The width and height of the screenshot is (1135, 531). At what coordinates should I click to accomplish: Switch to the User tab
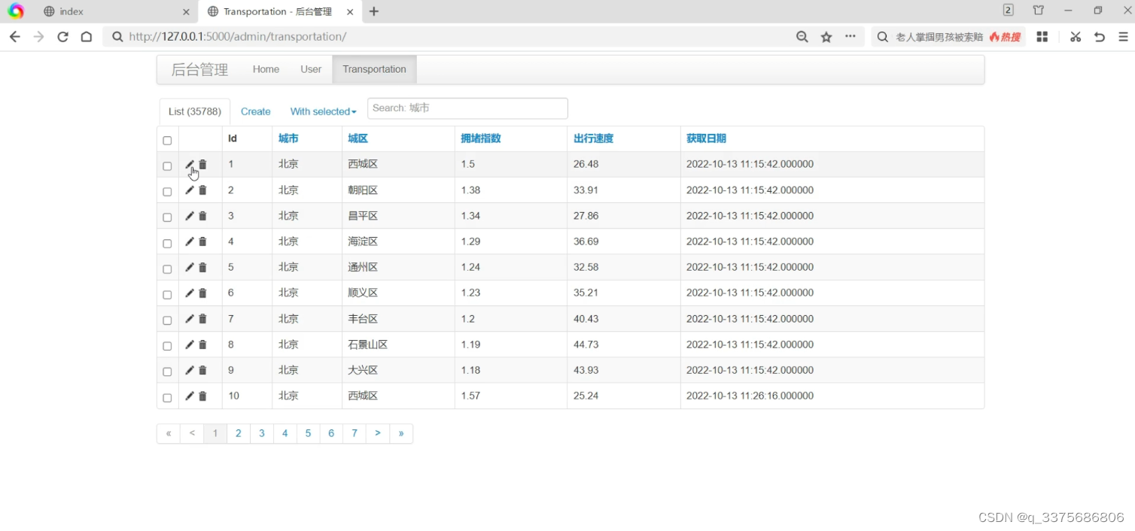coord(311,68)
